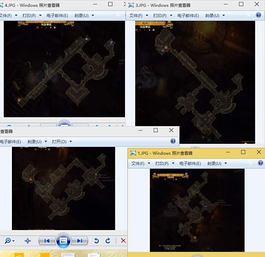Go to previous photo in bottom-left viewer

coord(47,241)
